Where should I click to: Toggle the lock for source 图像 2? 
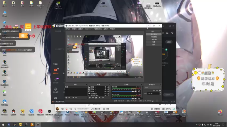pyautogui.click(x=108, y=91)
